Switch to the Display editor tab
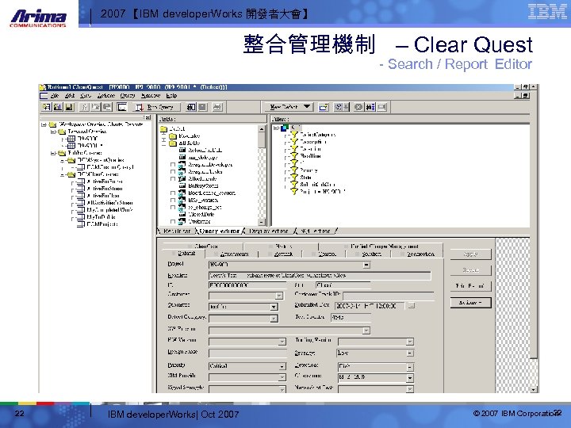Image resolution: width=571 pixels, height=428 pixels. click(269, 231)
